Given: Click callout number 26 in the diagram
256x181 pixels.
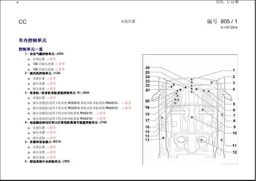Looking at the screenshot, I should (147, 68).
